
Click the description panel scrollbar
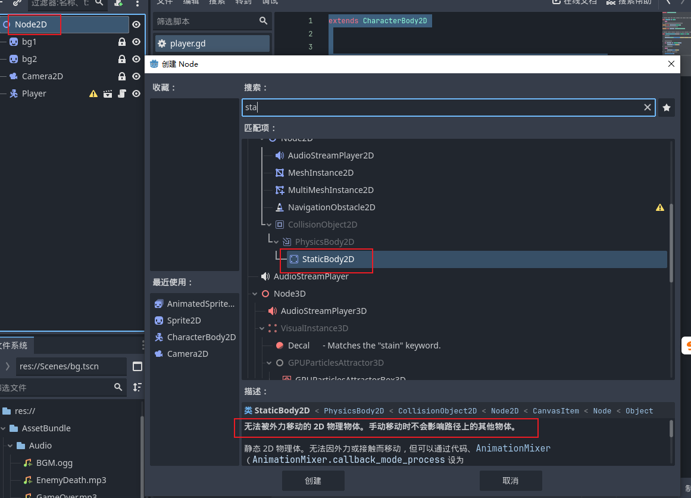coord(671,429)
